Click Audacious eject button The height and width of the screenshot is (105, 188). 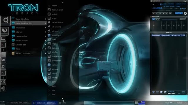click(170, 13)
